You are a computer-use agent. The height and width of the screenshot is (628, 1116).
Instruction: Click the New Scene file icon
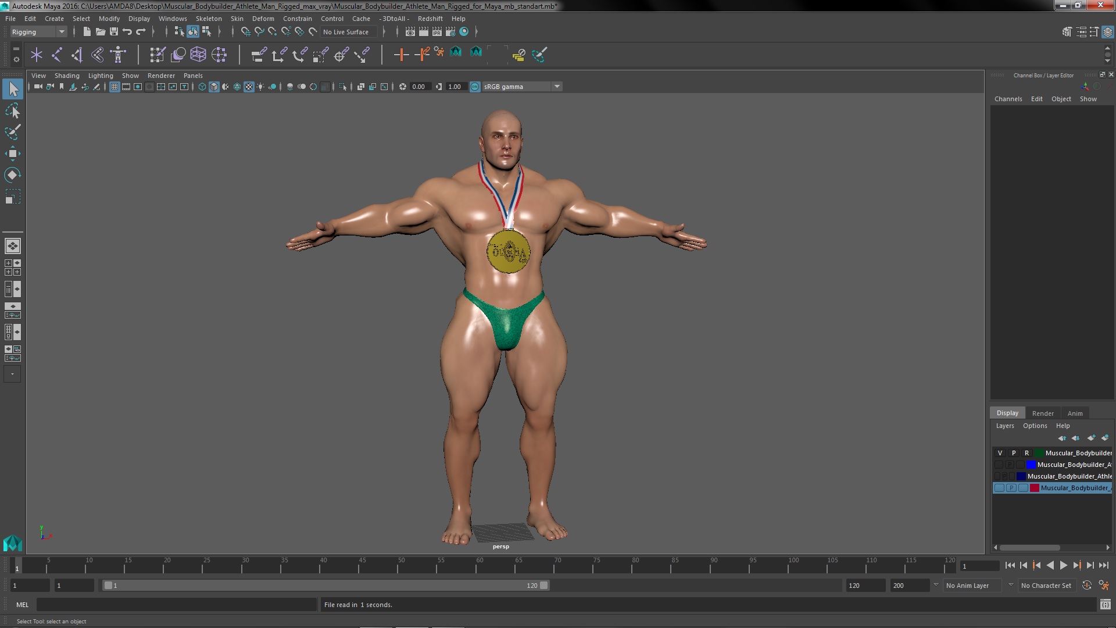[x=87, y=31]
